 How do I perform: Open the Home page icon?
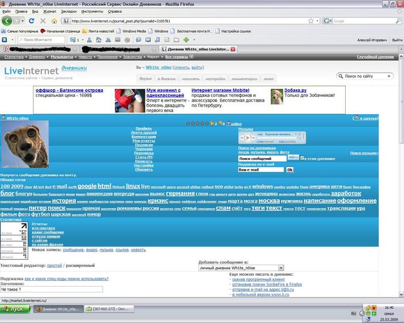point(54,21)
